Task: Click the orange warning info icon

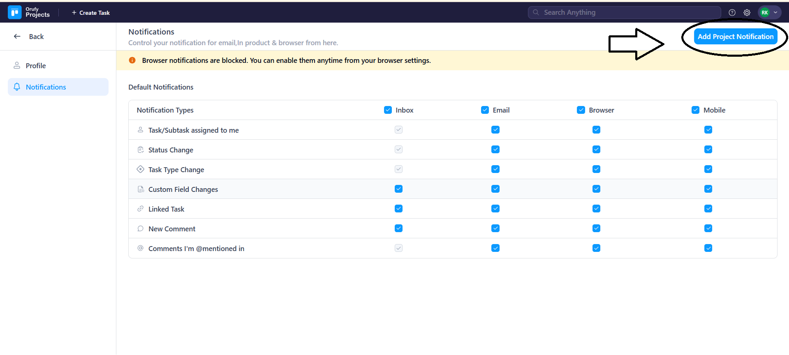Action: click(x=132, y=60)
